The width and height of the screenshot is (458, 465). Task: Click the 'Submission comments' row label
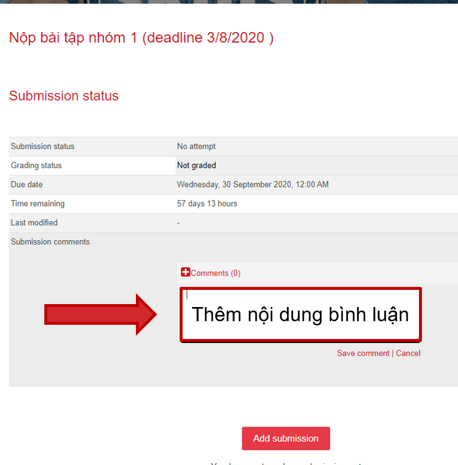50,241
